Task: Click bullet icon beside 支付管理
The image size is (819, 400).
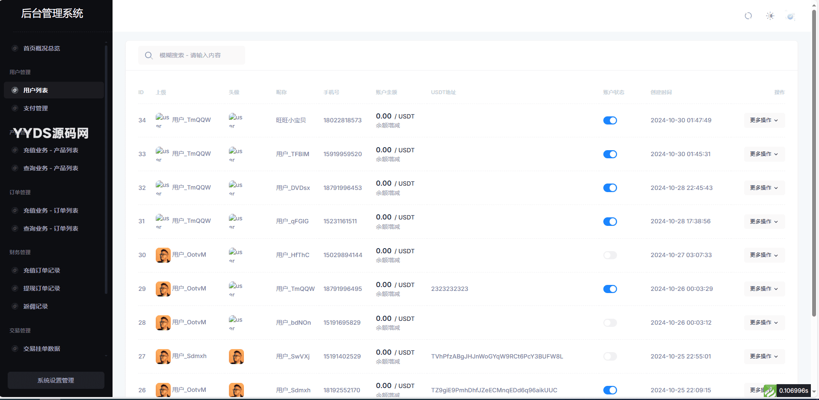Action: pyautogui.click(x=15, y=108)
